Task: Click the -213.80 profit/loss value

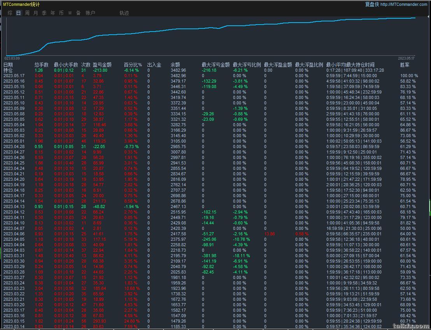Action: pos(100,70)
